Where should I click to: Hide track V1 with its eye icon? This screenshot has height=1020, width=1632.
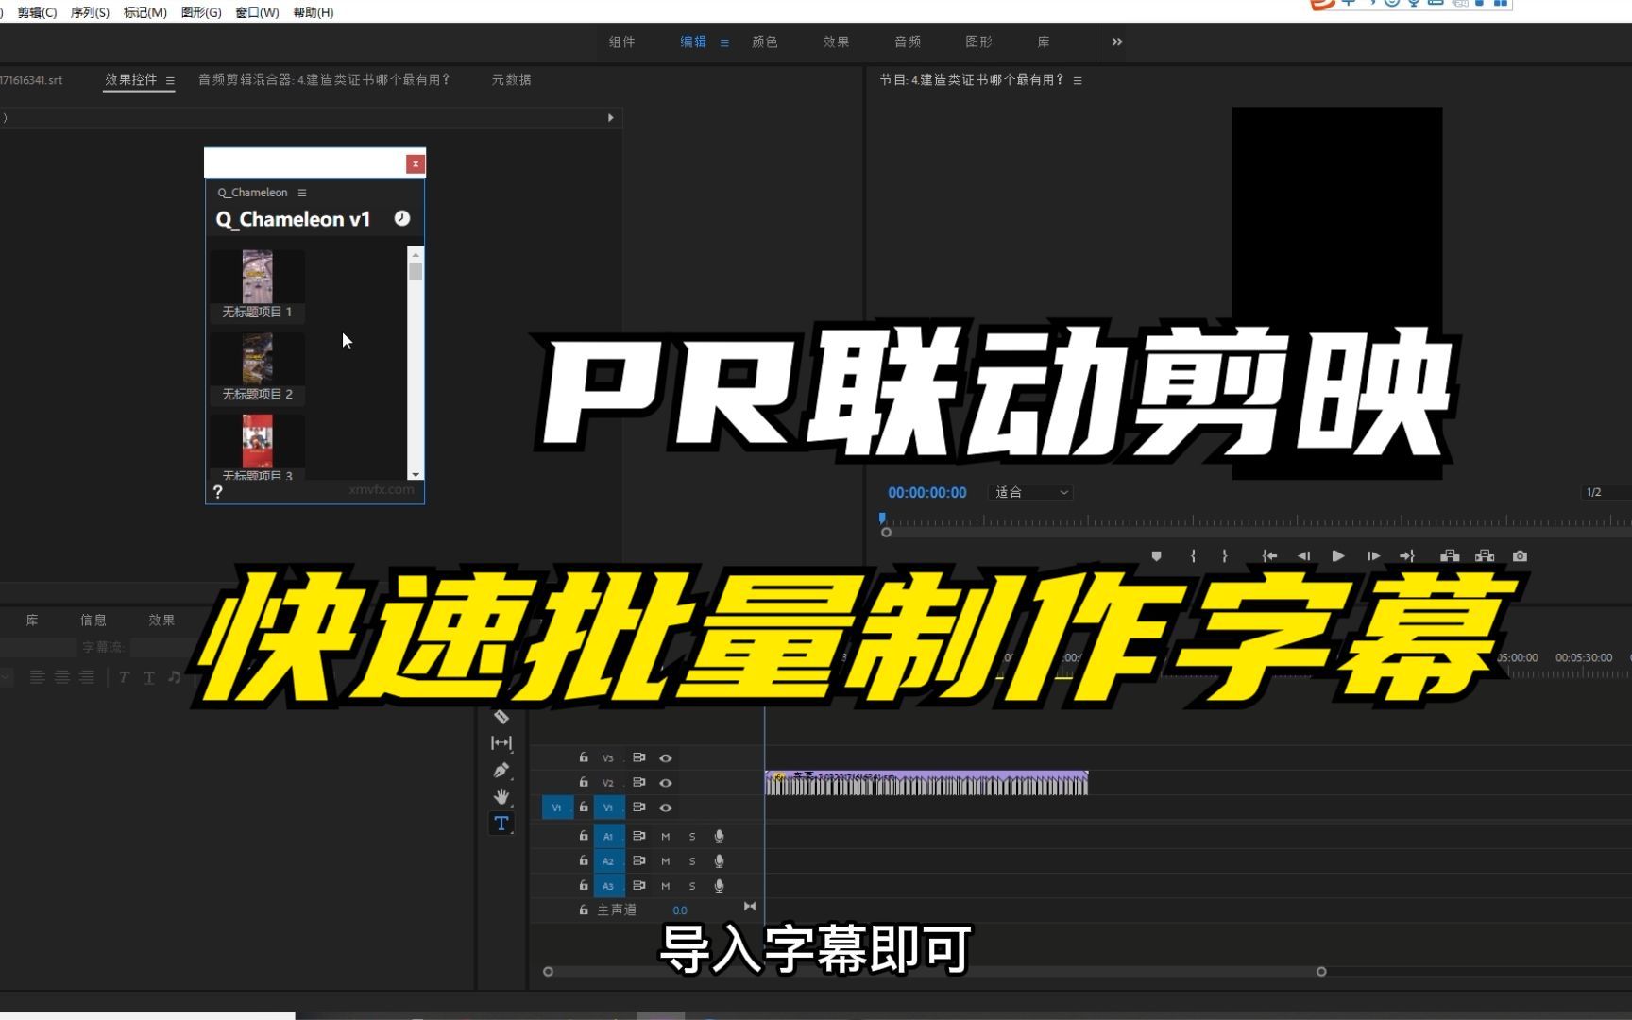pos(666,807)
